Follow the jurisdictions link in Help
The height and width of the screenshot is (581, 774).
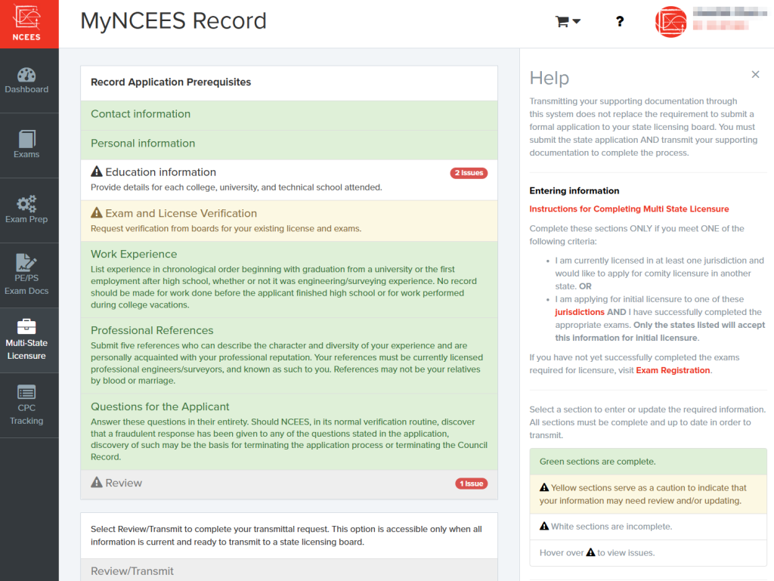tap(580, 312)
